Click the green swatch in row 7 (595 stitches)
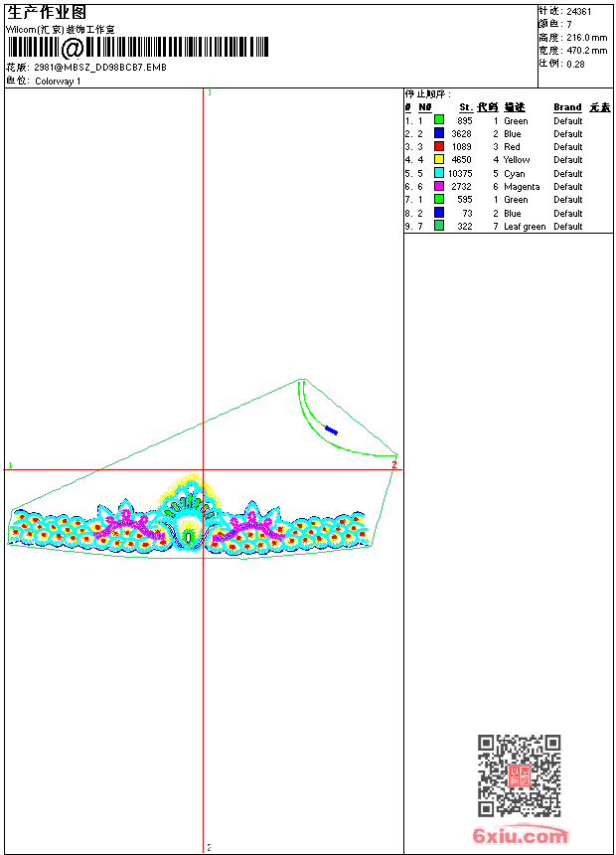Image resolution: width=616 pixels, height=855 pixels. point(439,199)
